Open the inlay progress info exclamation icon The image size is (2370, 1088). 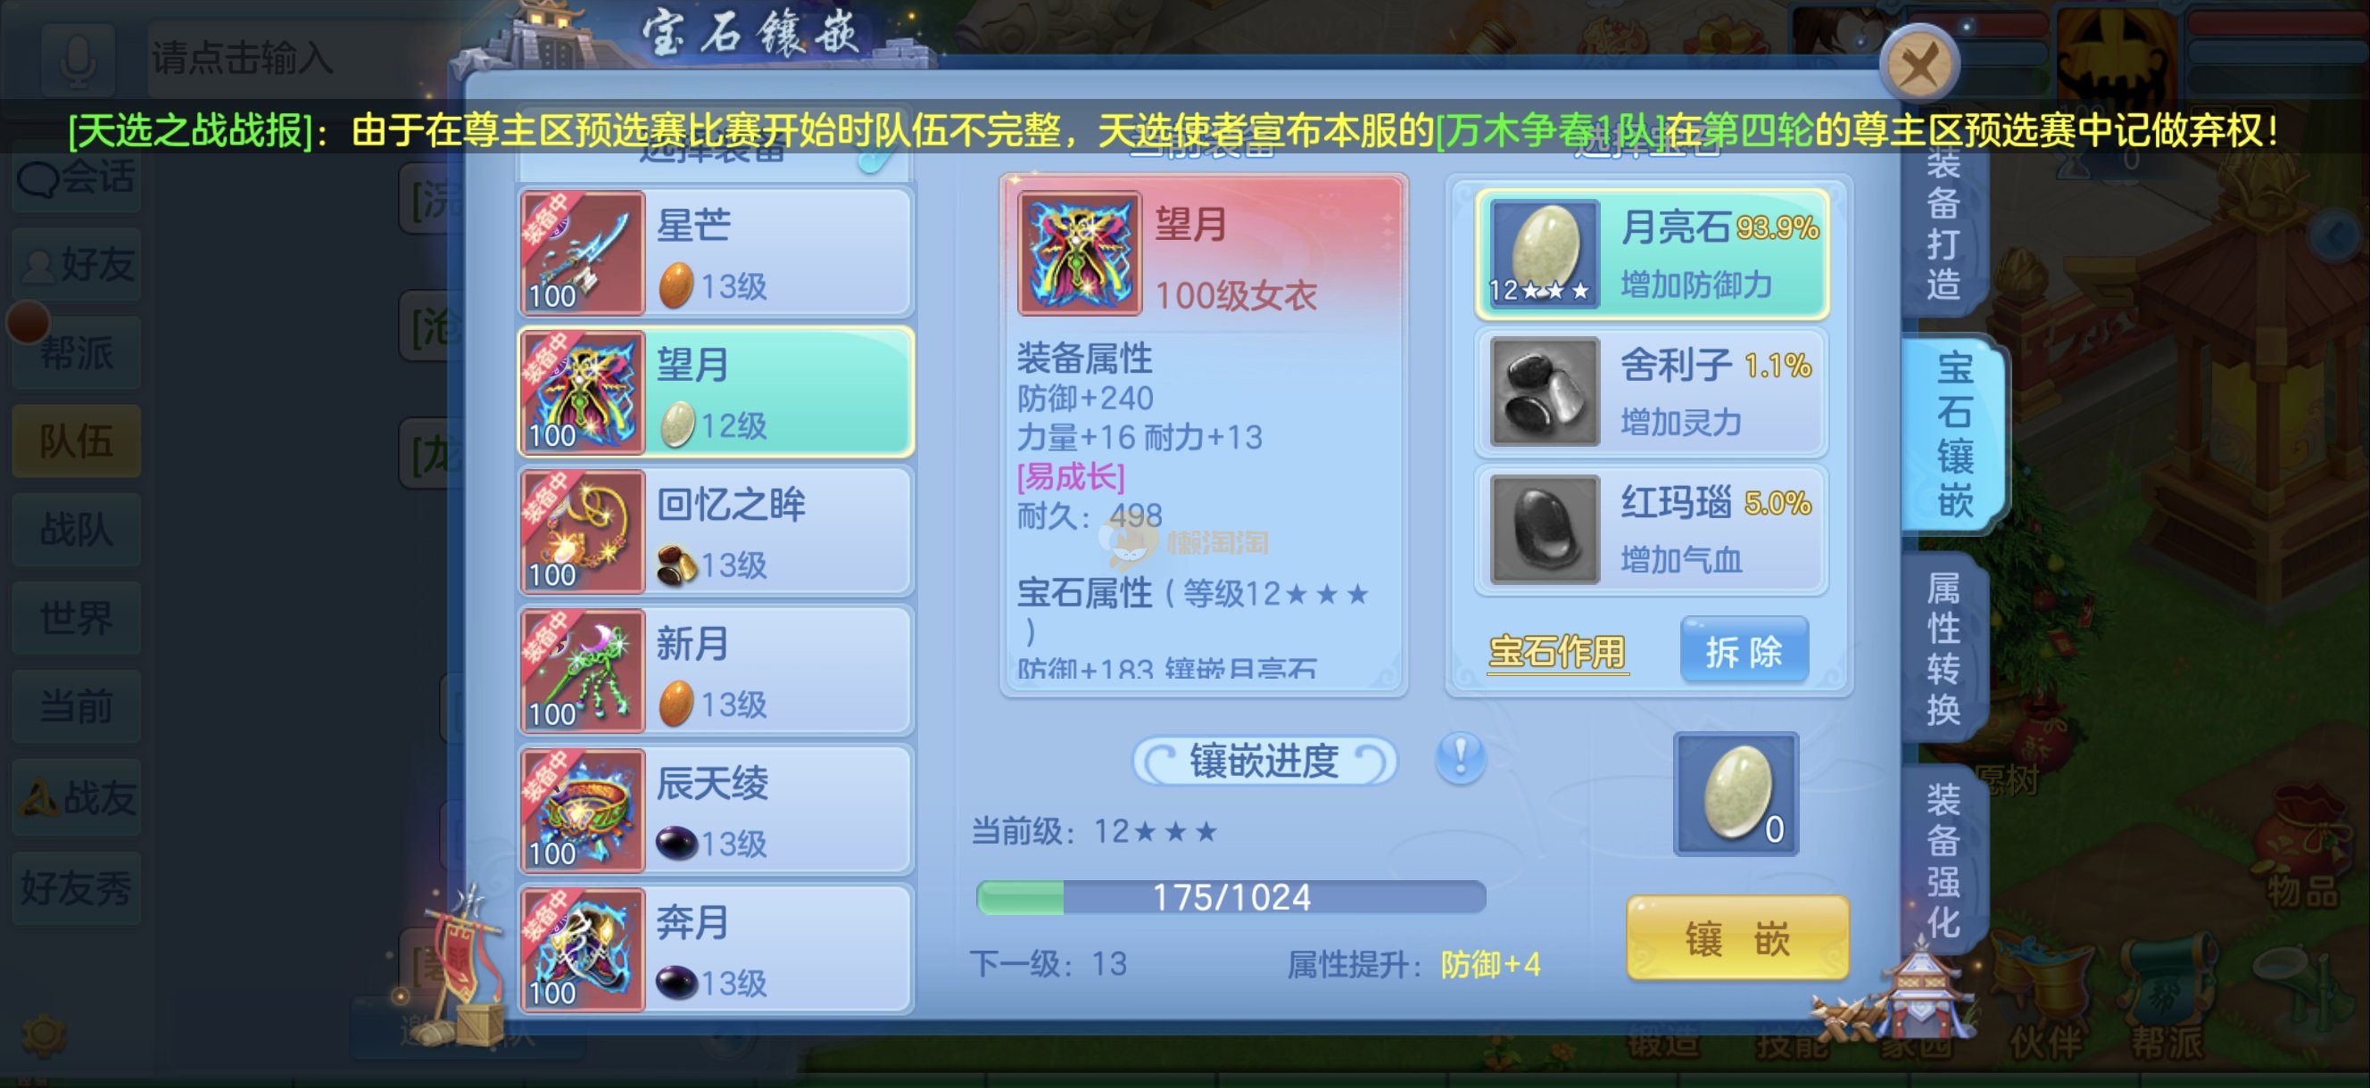[x=1460, y=760]
